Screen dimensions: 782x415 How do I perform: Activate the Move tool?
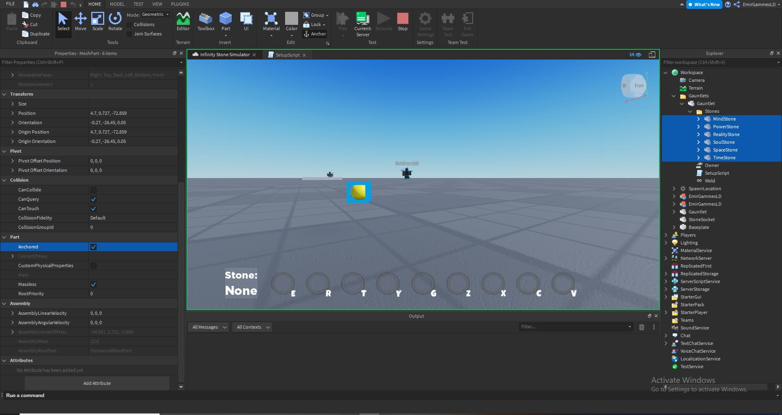click(81, 22)
